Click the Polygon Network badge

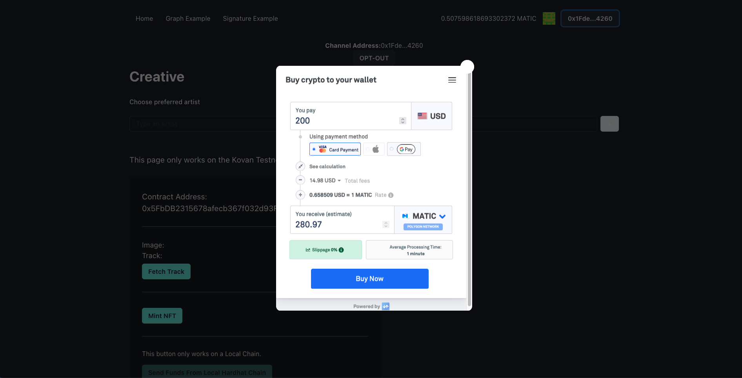coord(423,227)
